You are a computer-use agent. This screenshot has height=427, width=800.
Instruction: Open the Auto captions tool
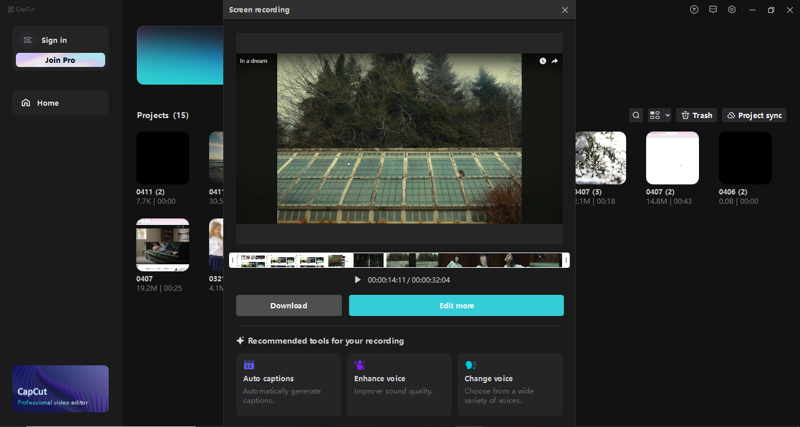point(288,384)
